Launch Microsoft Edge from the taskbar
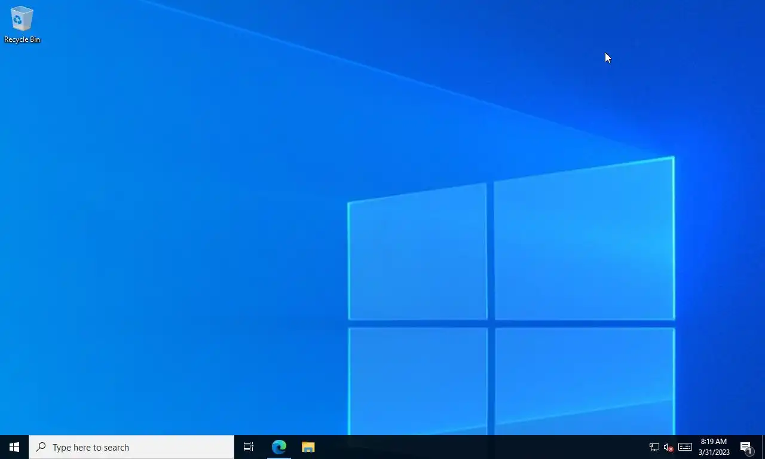 click(279, 447)
